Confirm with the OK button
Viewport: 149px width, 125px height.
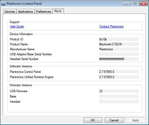[93, 120]
